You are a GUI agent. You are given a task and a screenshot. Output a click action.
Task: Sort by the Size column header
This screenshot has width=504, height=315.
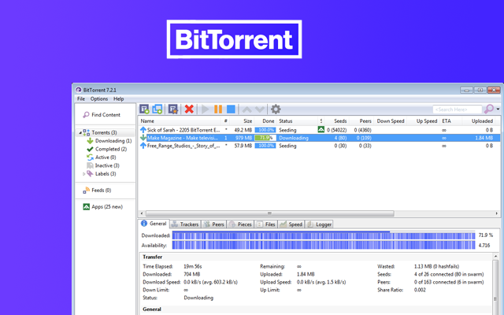247,121
